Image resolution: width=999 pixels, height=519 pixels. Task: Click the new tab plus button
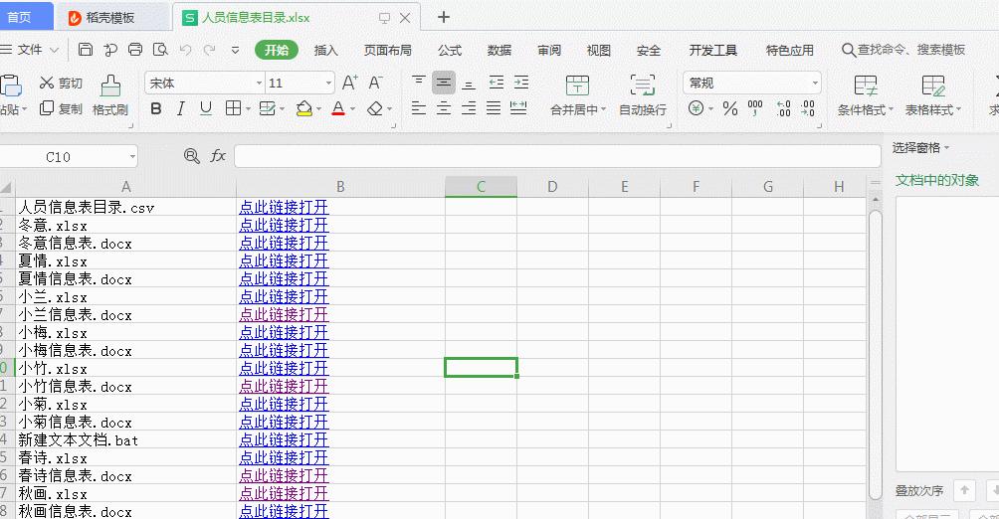point(444,17)
